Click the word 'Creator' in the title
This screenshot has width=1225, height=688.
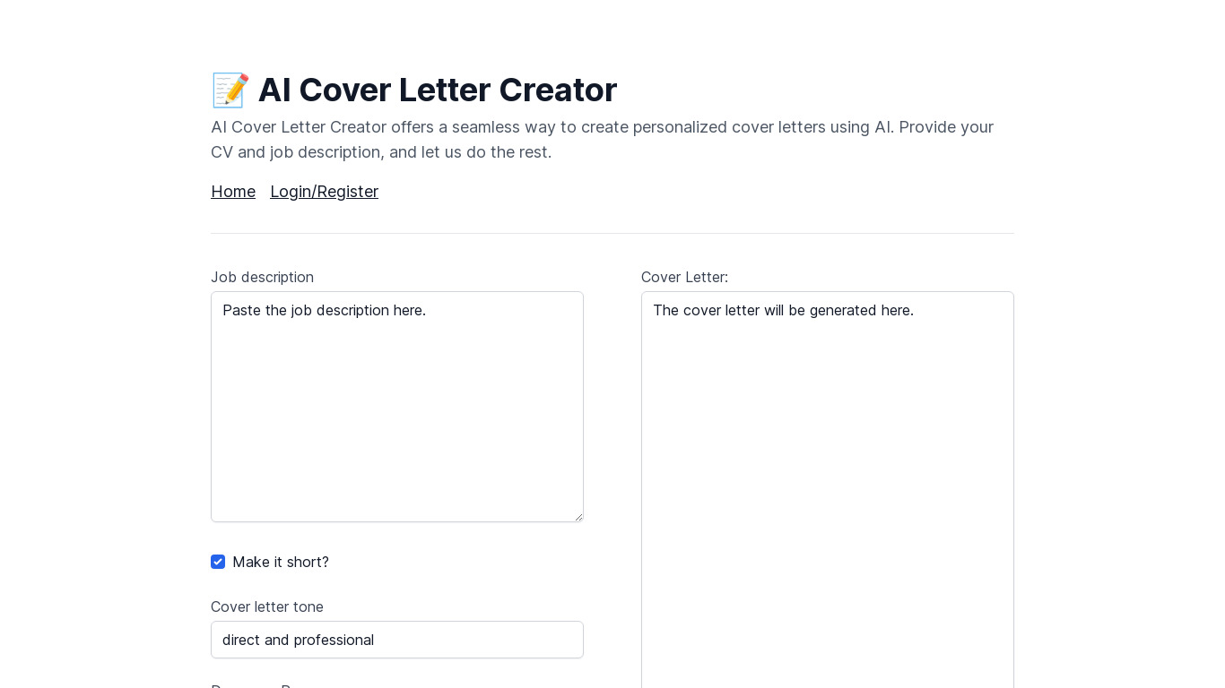557,90
